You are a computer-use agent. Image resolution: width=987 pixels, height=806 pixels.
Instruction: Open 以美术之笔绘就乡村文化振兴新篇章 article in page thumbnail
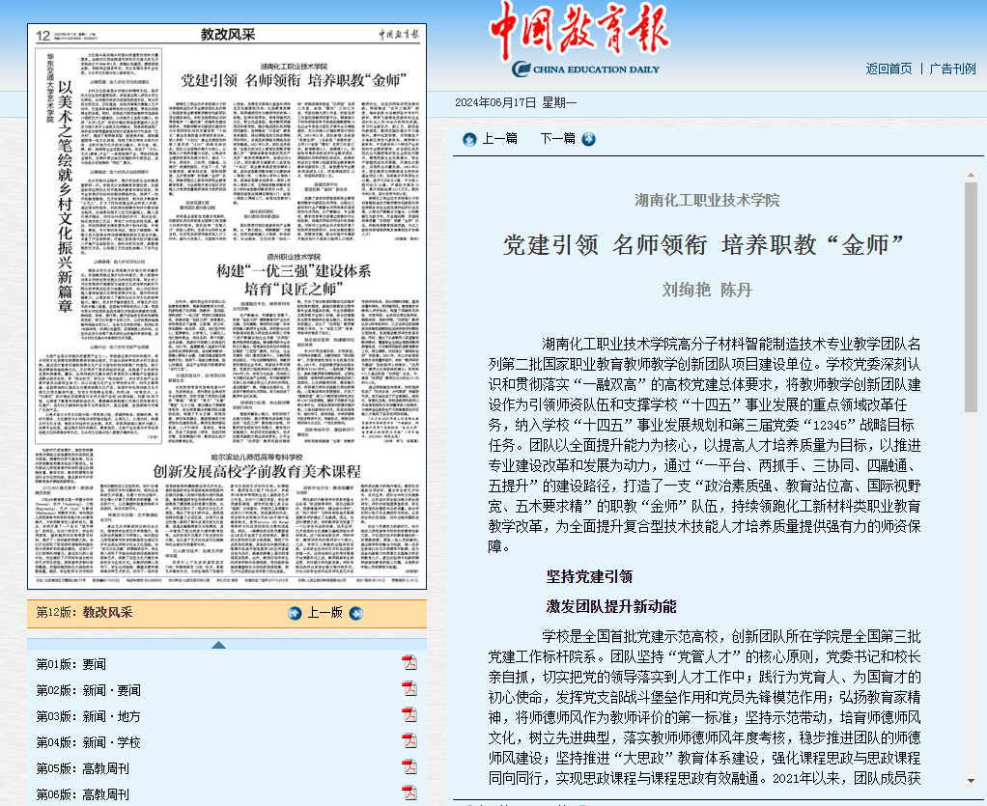(x=65, y=196)
